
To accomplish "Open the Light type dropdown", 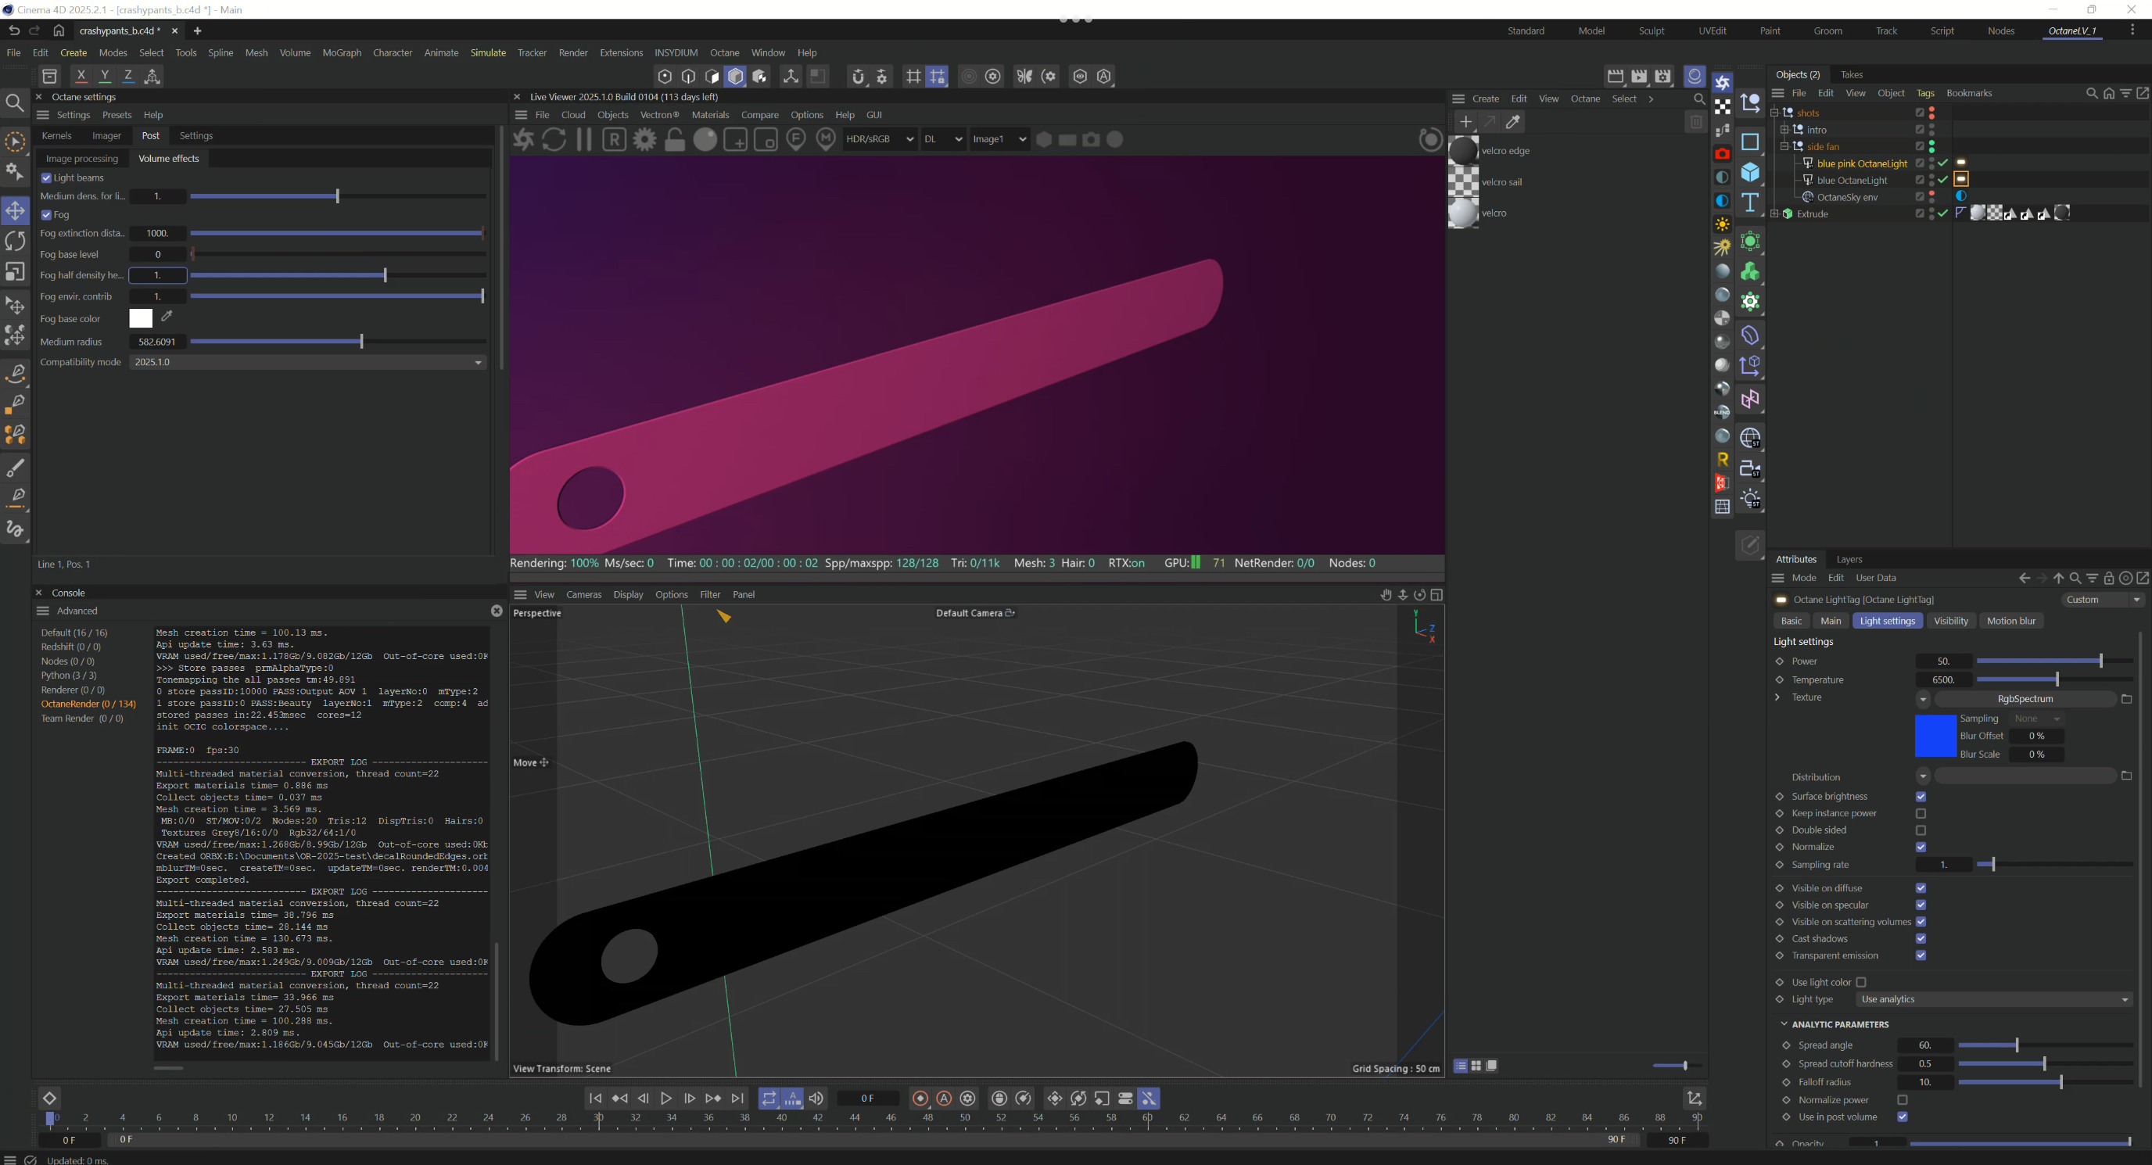I will pyautogui.click(x=1993, y=998).
